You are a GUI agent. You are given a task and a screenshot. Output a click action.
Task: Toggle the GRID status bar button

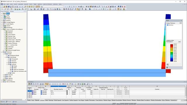point(118,104)
